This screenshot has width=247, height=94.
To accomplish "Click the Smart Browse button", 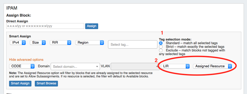I will (x=46, y=83).
